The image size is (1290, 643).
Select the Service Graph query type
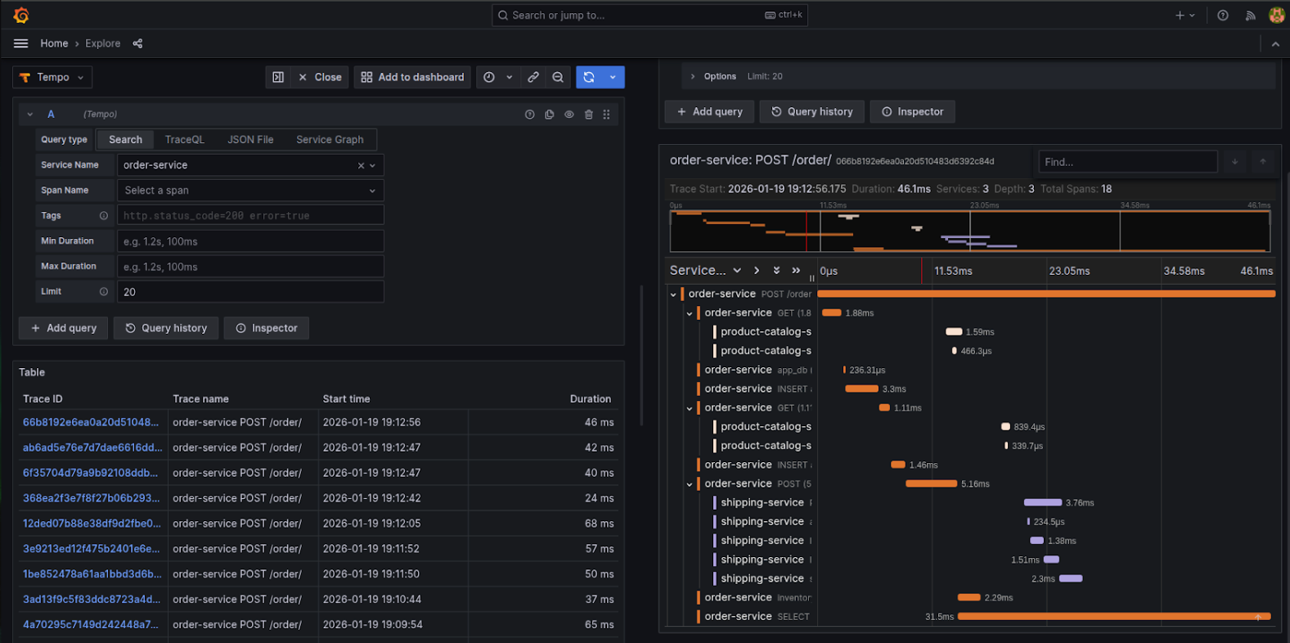click(x=330, y=140)
